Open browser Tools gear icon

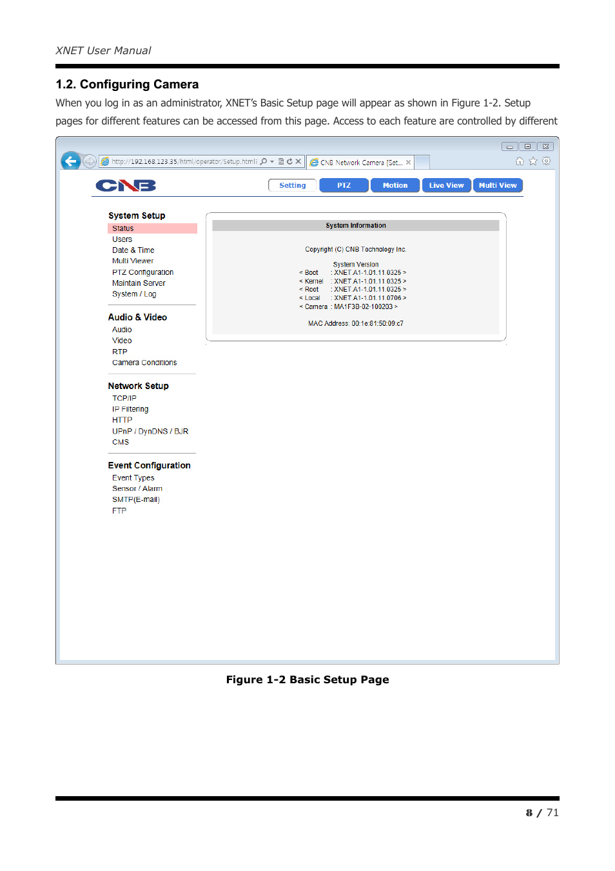click(547, 161)
